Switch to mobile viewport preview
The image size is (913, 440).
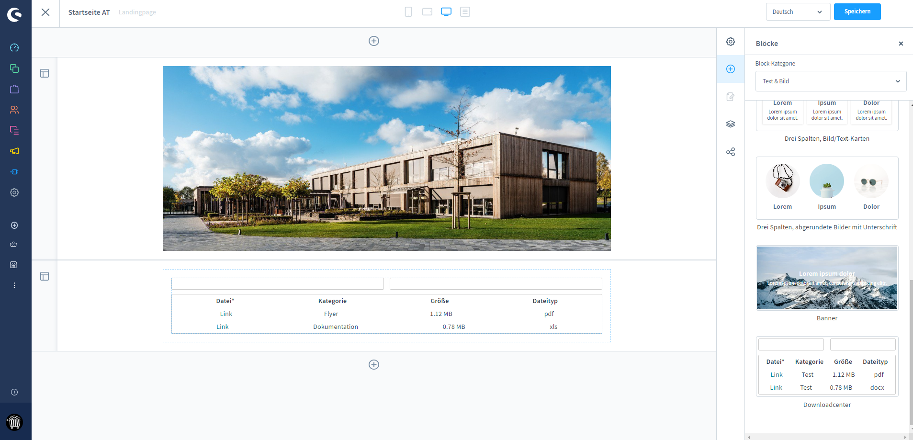408,11
